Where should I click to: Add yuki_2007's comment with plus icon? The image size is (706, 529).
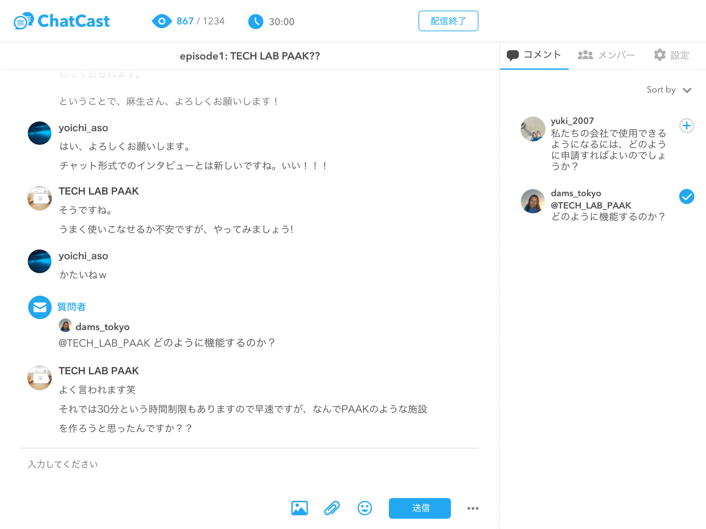[687, 125]
